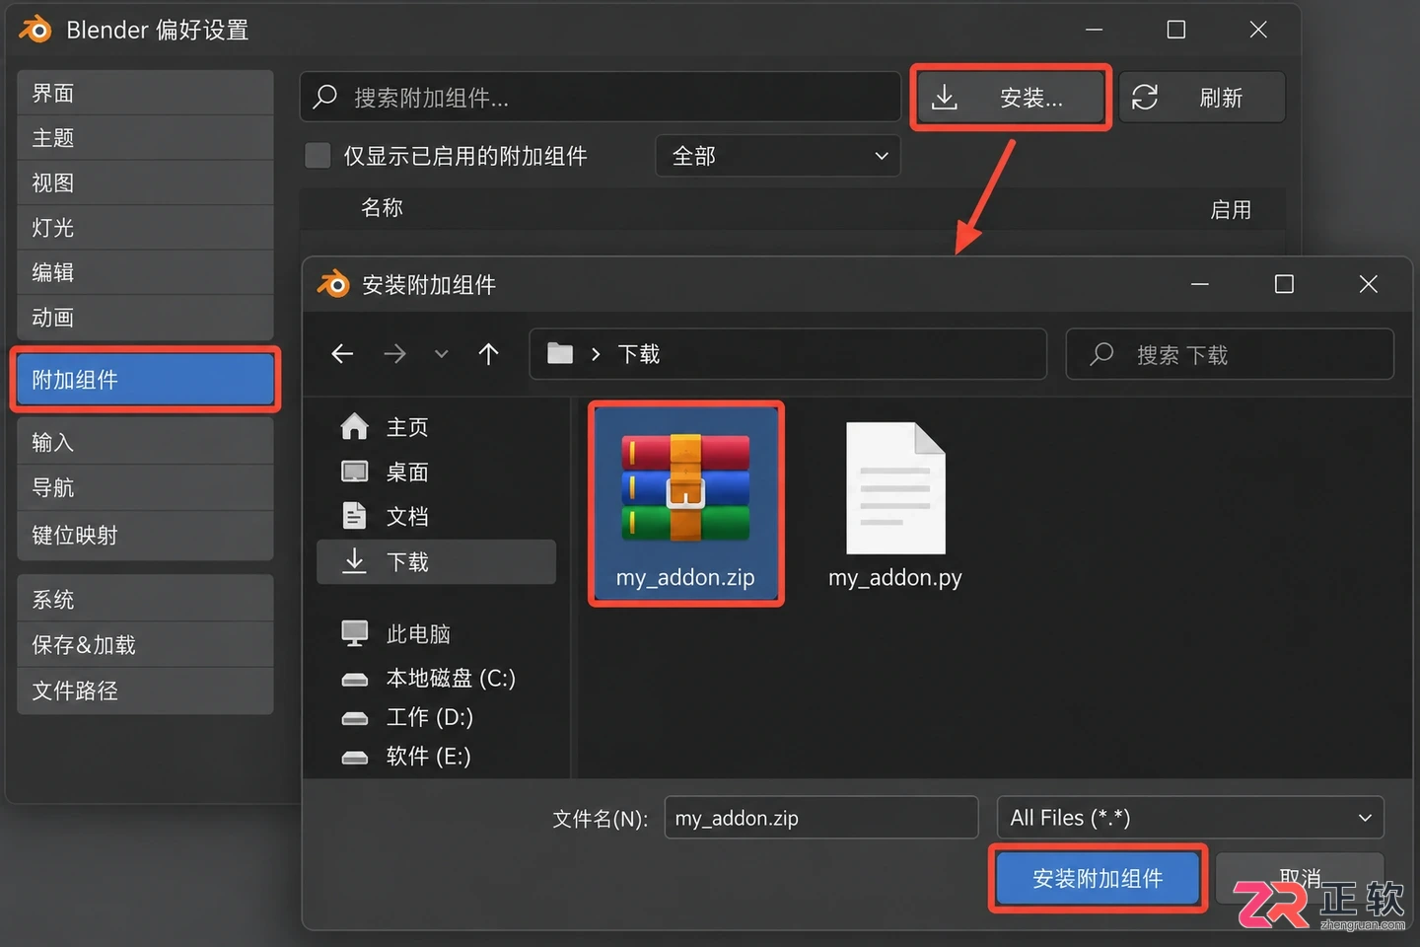The width and height of the screenshot is (1420, 947).
Task: Open 键位映射 preferences tab
Action: (145, 535)
